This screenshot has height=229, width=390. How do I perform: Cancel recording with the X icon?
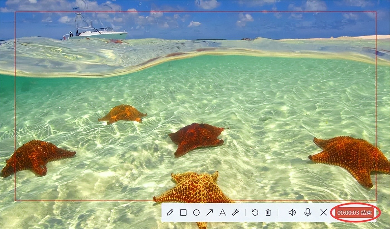coord(323,213)
